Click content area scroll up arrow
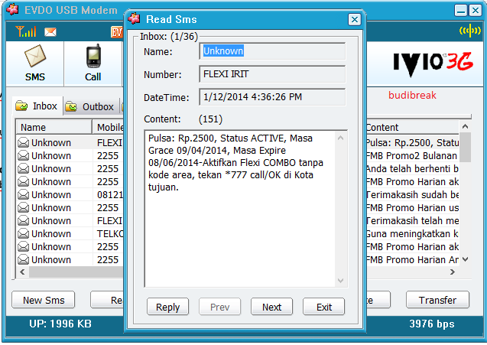 click(x=341, y=138)
